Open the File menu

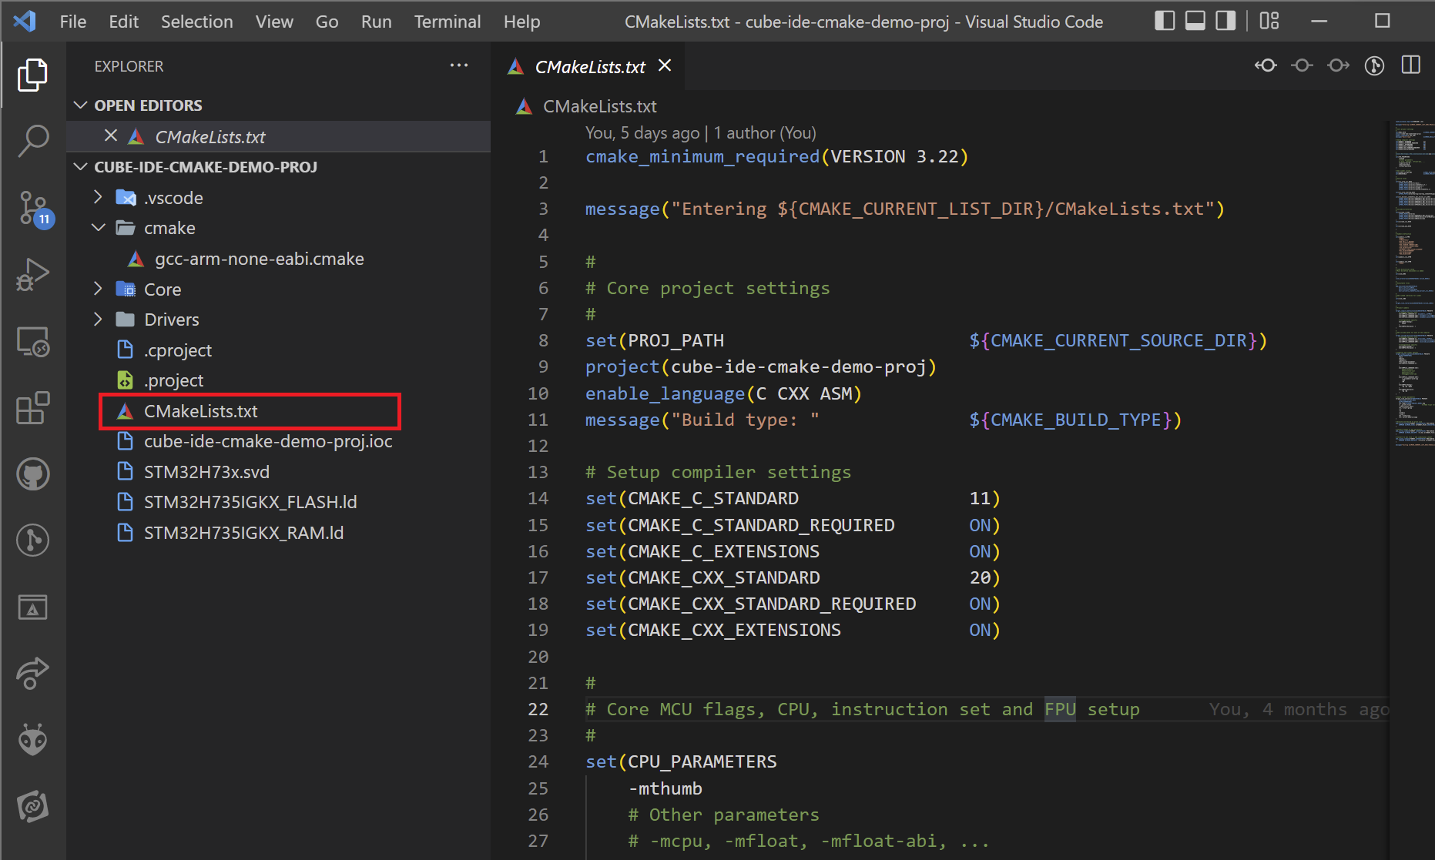tap(73, 22)
